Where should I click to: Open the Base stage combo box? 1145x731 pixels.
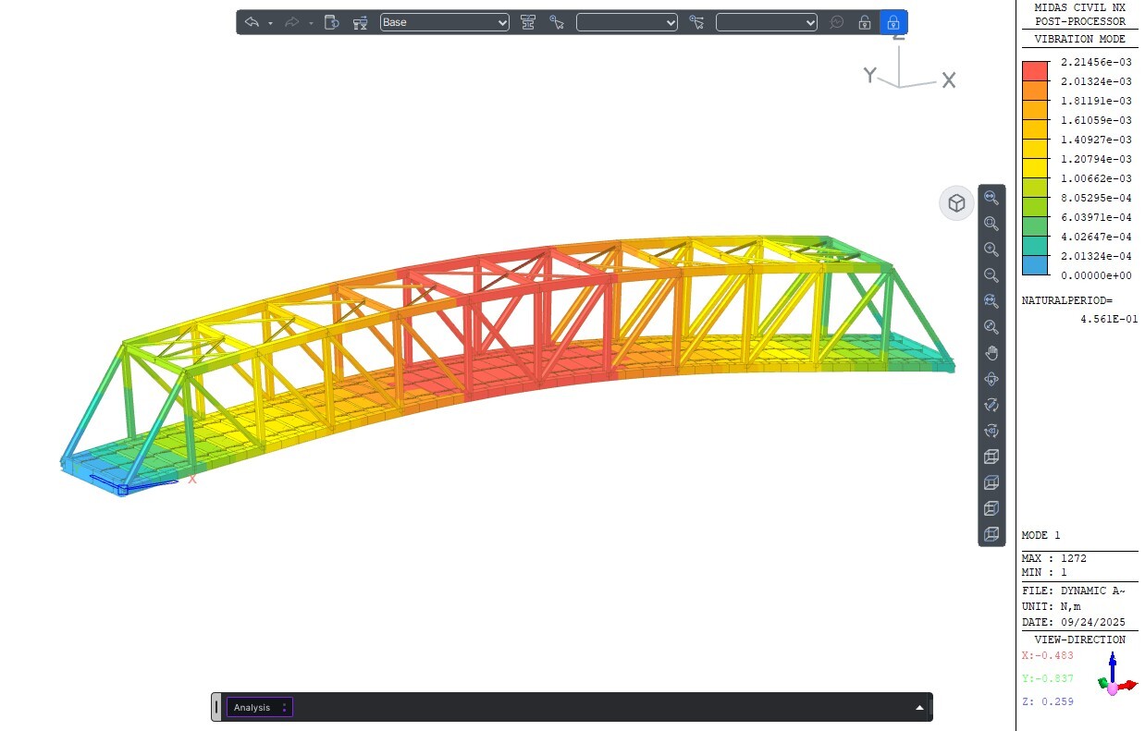coord(445,22)
